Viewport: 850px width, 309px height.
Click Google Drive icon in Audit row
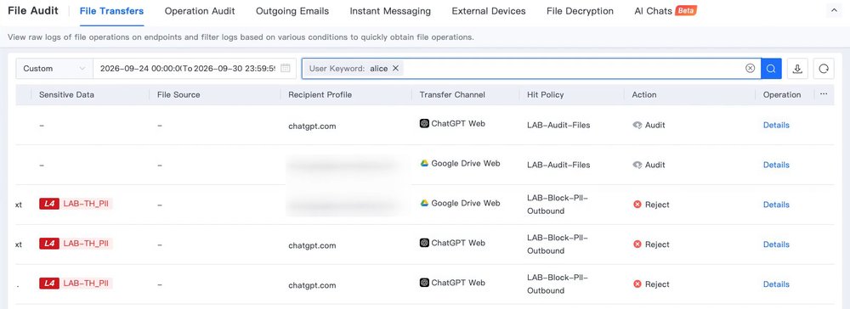(x=424, y=163)
